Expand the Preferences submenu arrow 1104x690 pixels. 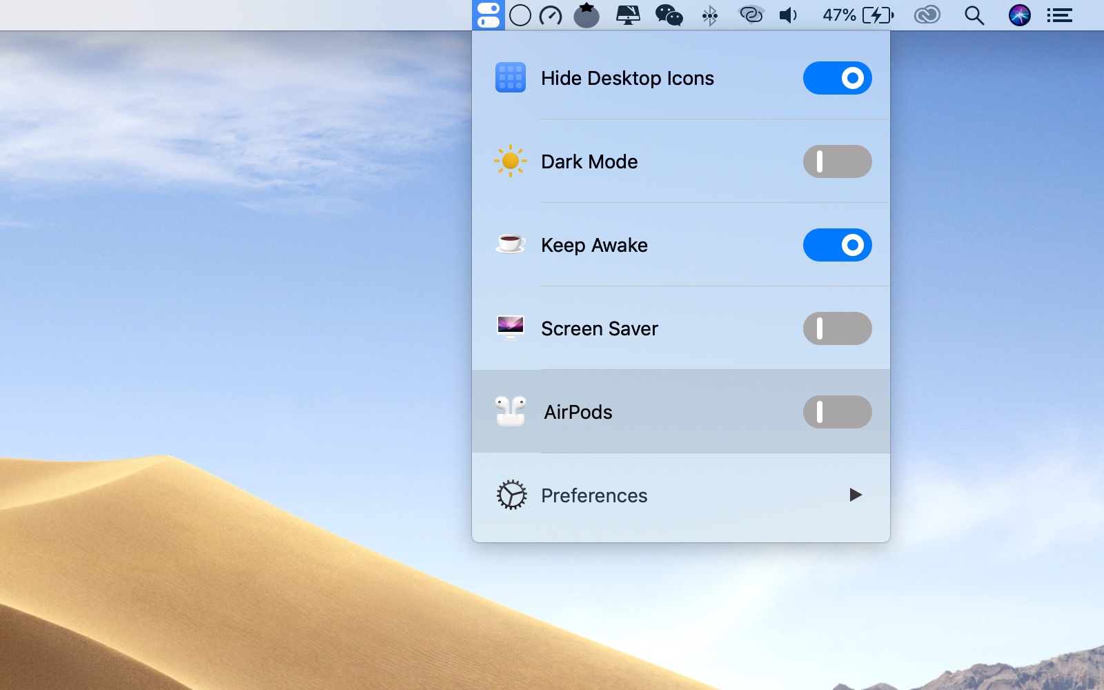point(856,495)
